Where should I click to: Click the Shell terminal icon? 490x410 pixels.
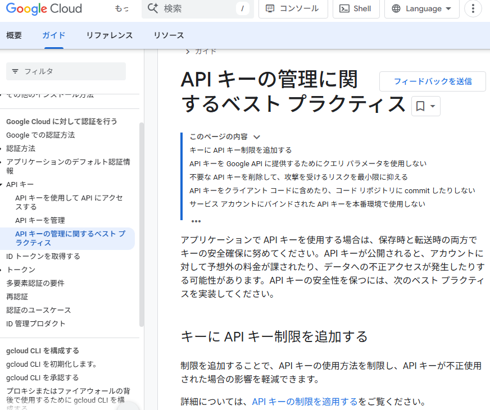click(x=344, y=9)
